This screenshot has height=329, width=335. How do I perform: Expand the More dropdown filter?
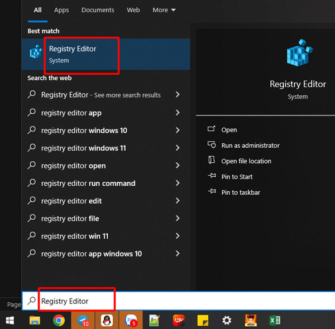tap(164, 10)
